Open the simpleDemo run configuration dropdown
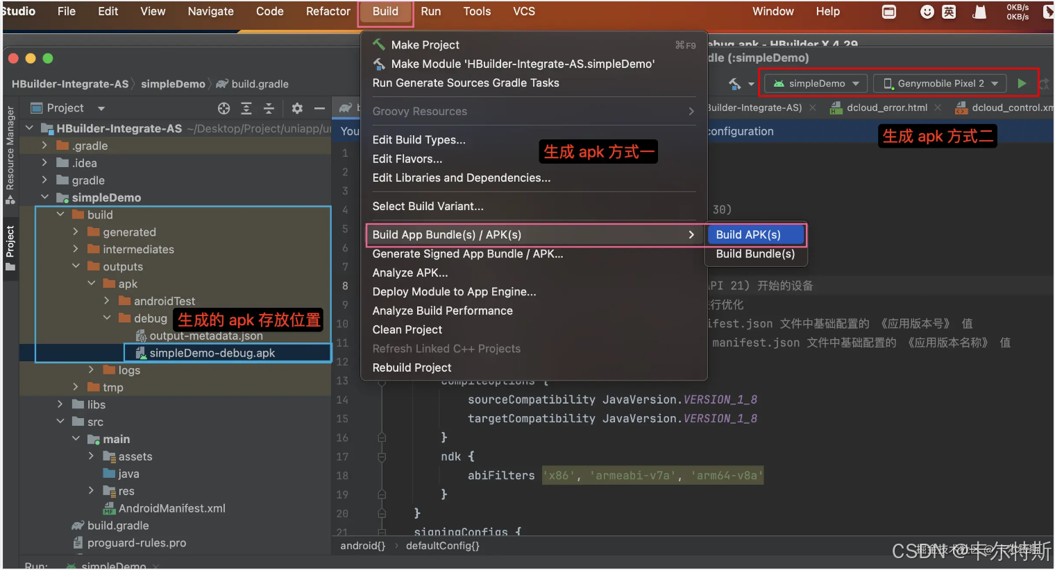This screenshot has height=570, width=1055. pos(816,83)
